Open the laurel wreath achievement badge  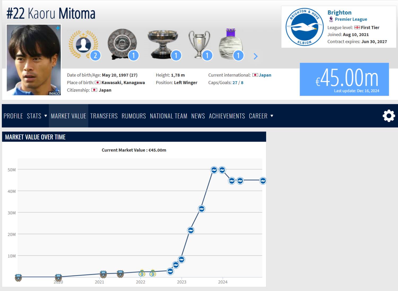(83, 44)
